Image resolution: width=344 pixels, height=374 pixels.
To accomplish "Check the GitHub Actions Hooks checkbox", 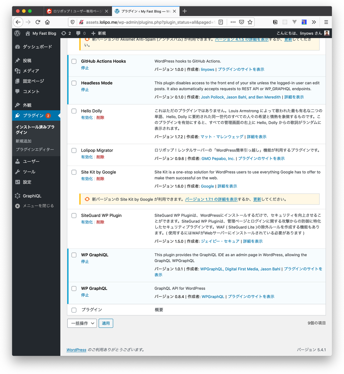I will click(x=74, y=61).
